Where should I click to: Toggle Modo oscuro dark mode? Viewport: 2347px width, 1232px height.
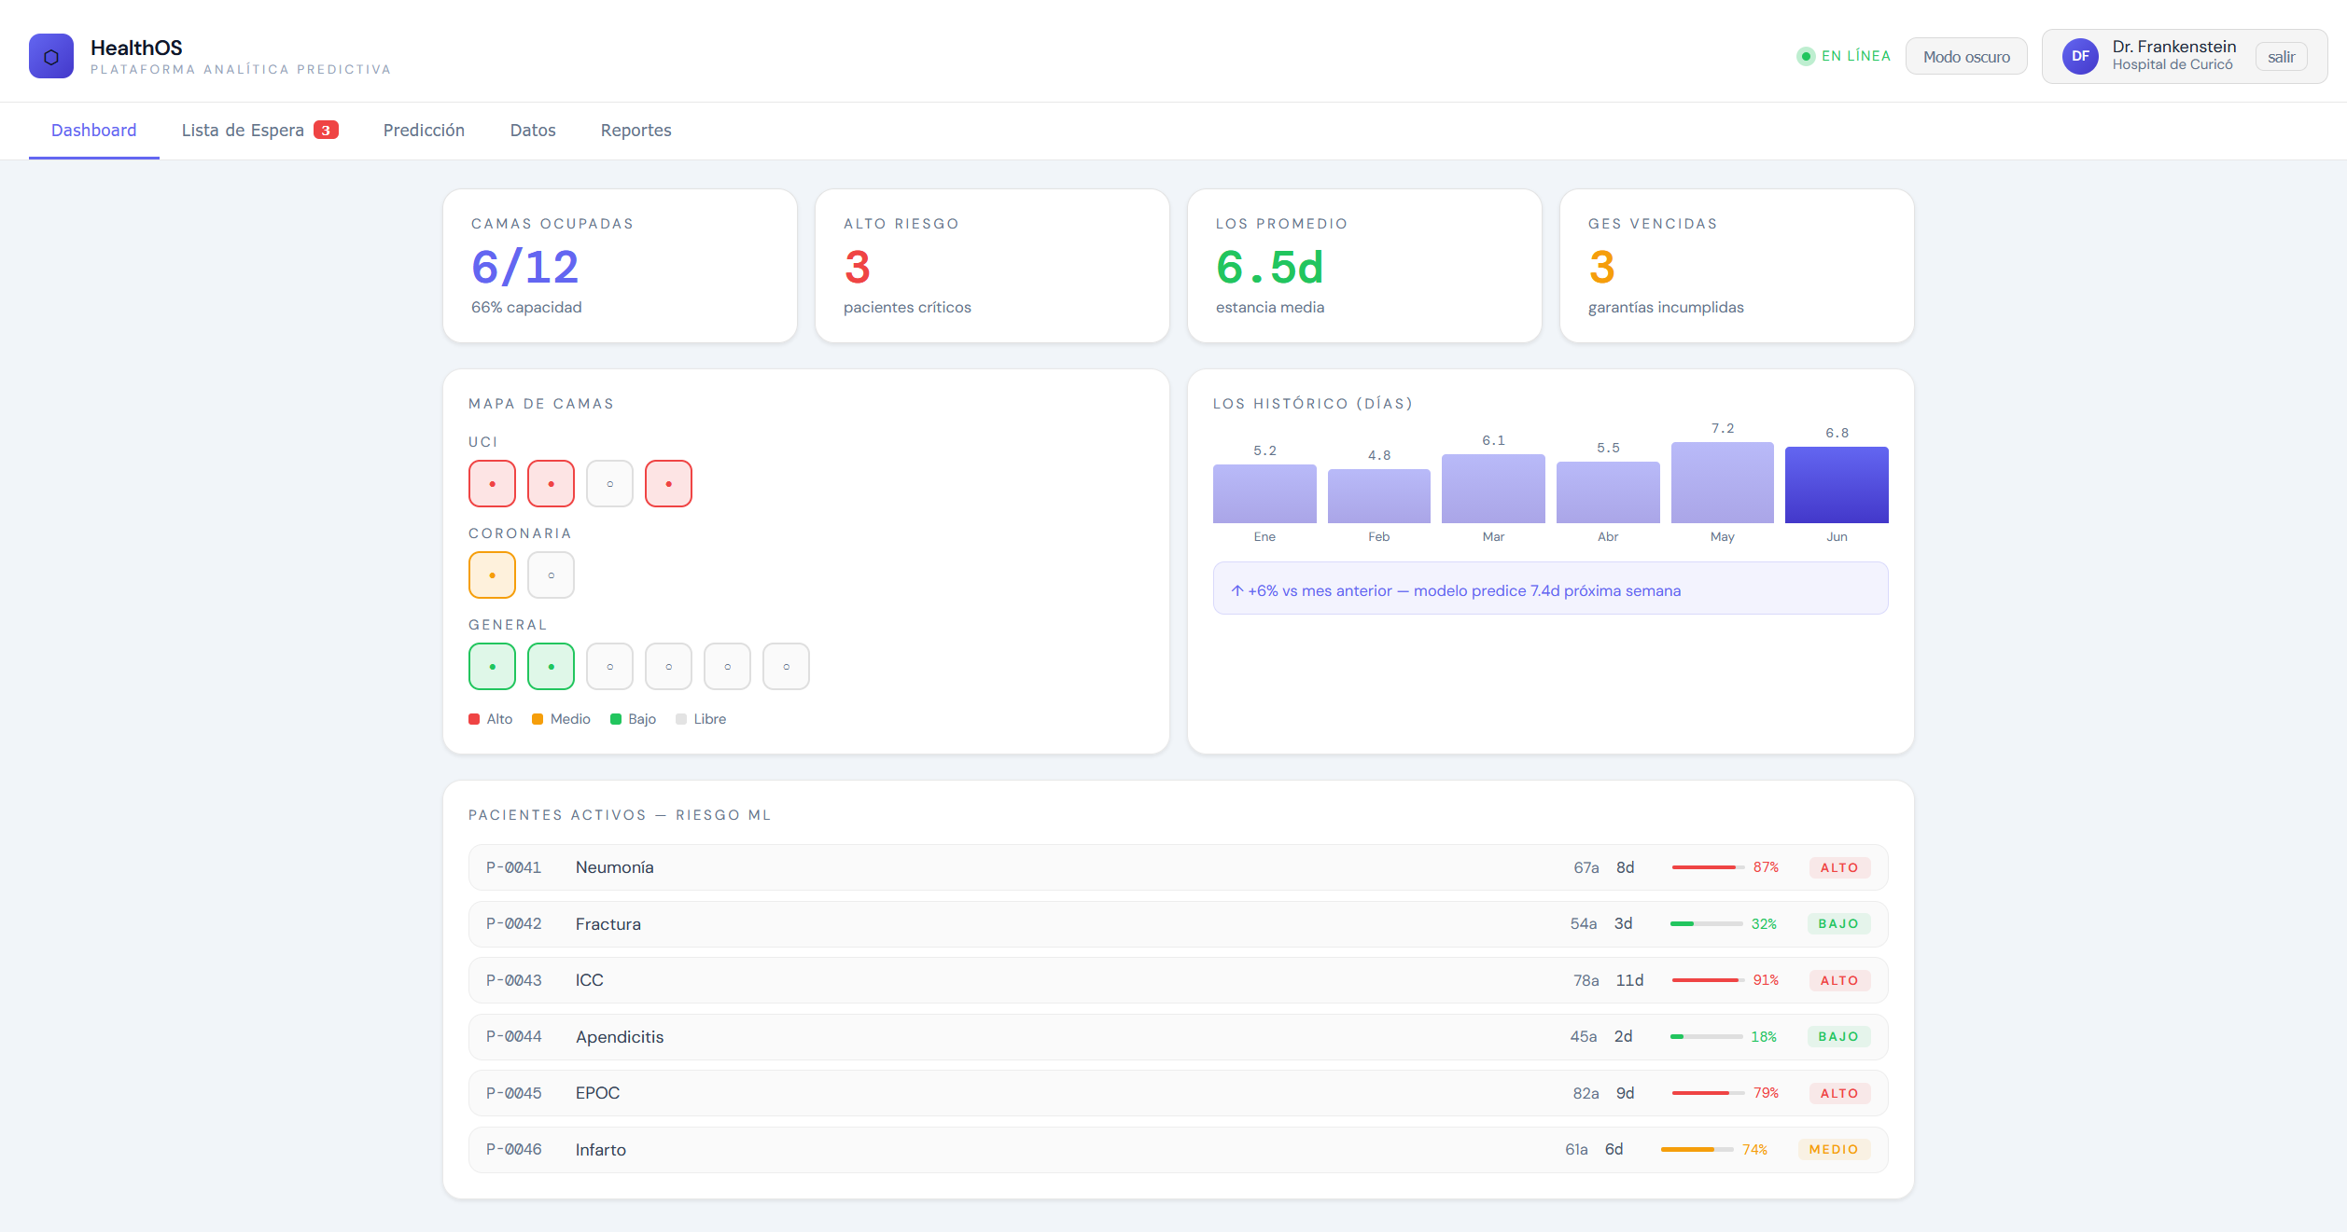point(1966,56)
